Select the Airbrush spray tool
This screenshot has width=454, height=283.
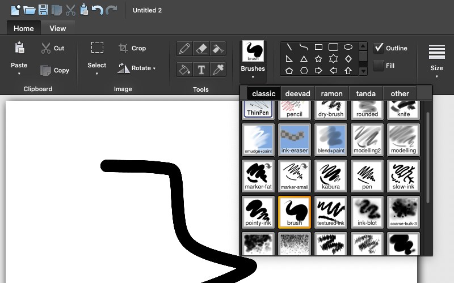[218, 49]
